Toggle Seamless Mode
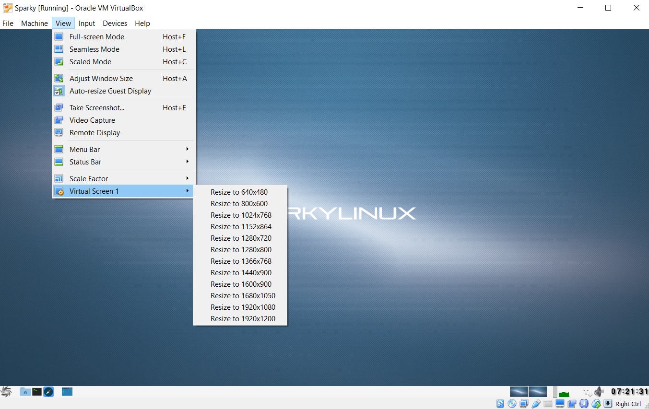The image size is (649, 409). (x=124, y=49)
